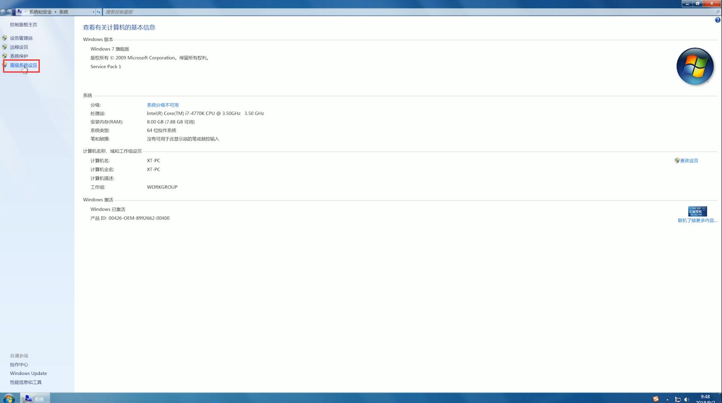The image size is (722, 403).
Task: Click the processor value Intel Core i7-4770K
Action: click(x=205, y=113)
